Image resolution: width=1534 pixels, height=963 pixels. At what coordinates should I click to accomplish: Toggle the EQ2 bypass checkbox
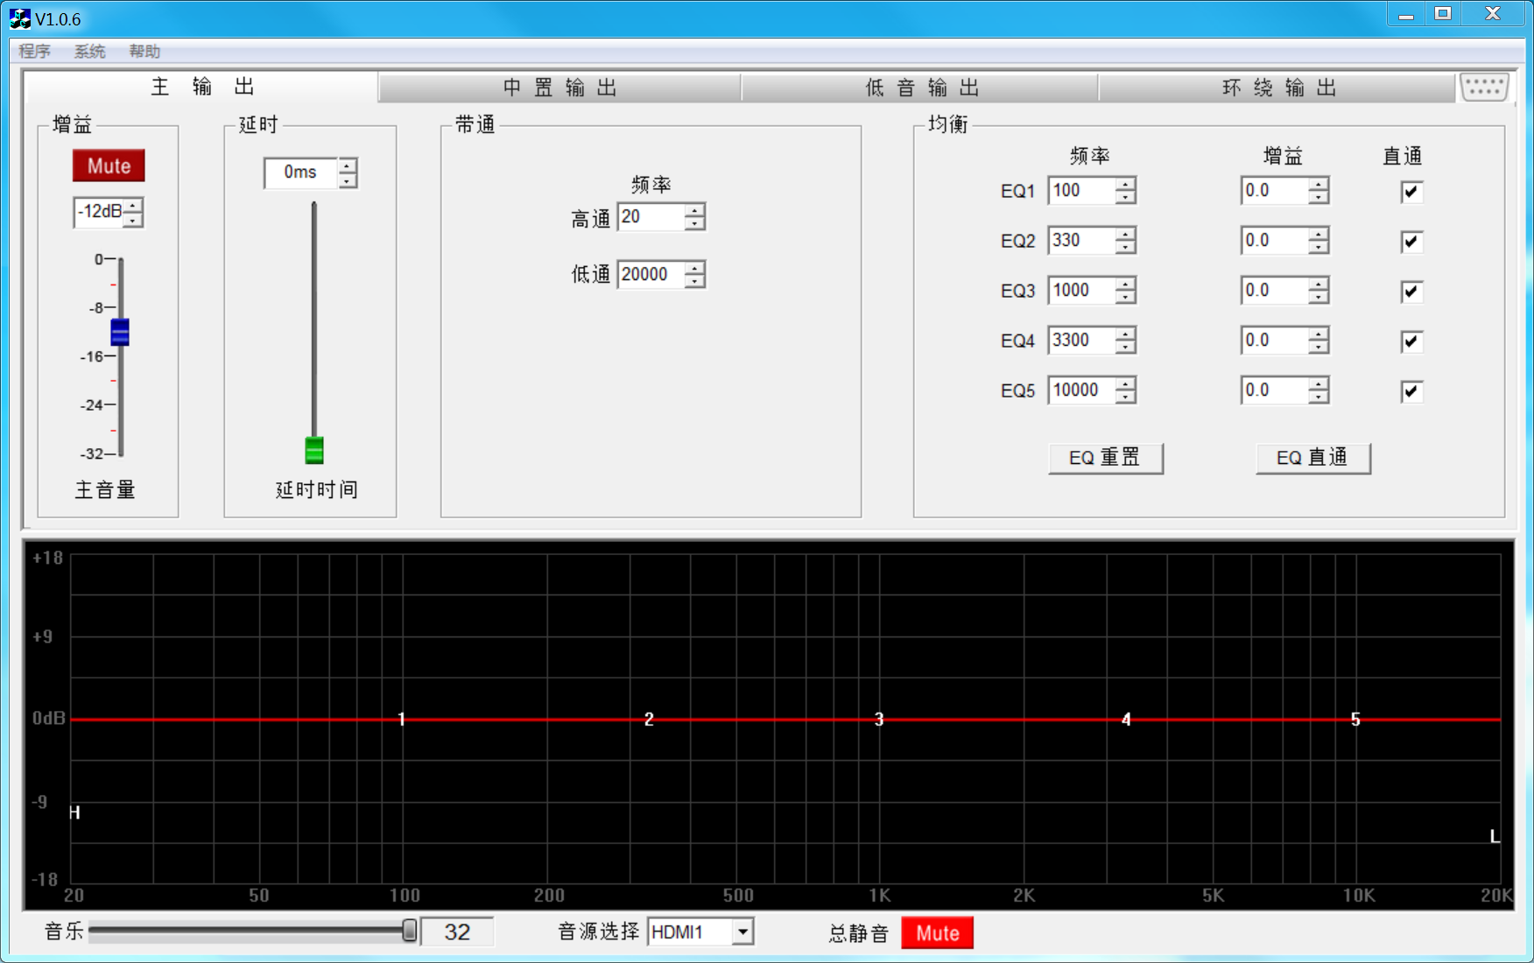(1411, 242)
